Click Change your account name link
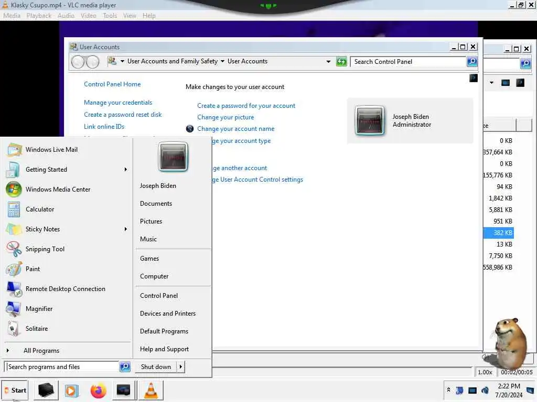This screenshot has height=402, width=537. point(235,129)
